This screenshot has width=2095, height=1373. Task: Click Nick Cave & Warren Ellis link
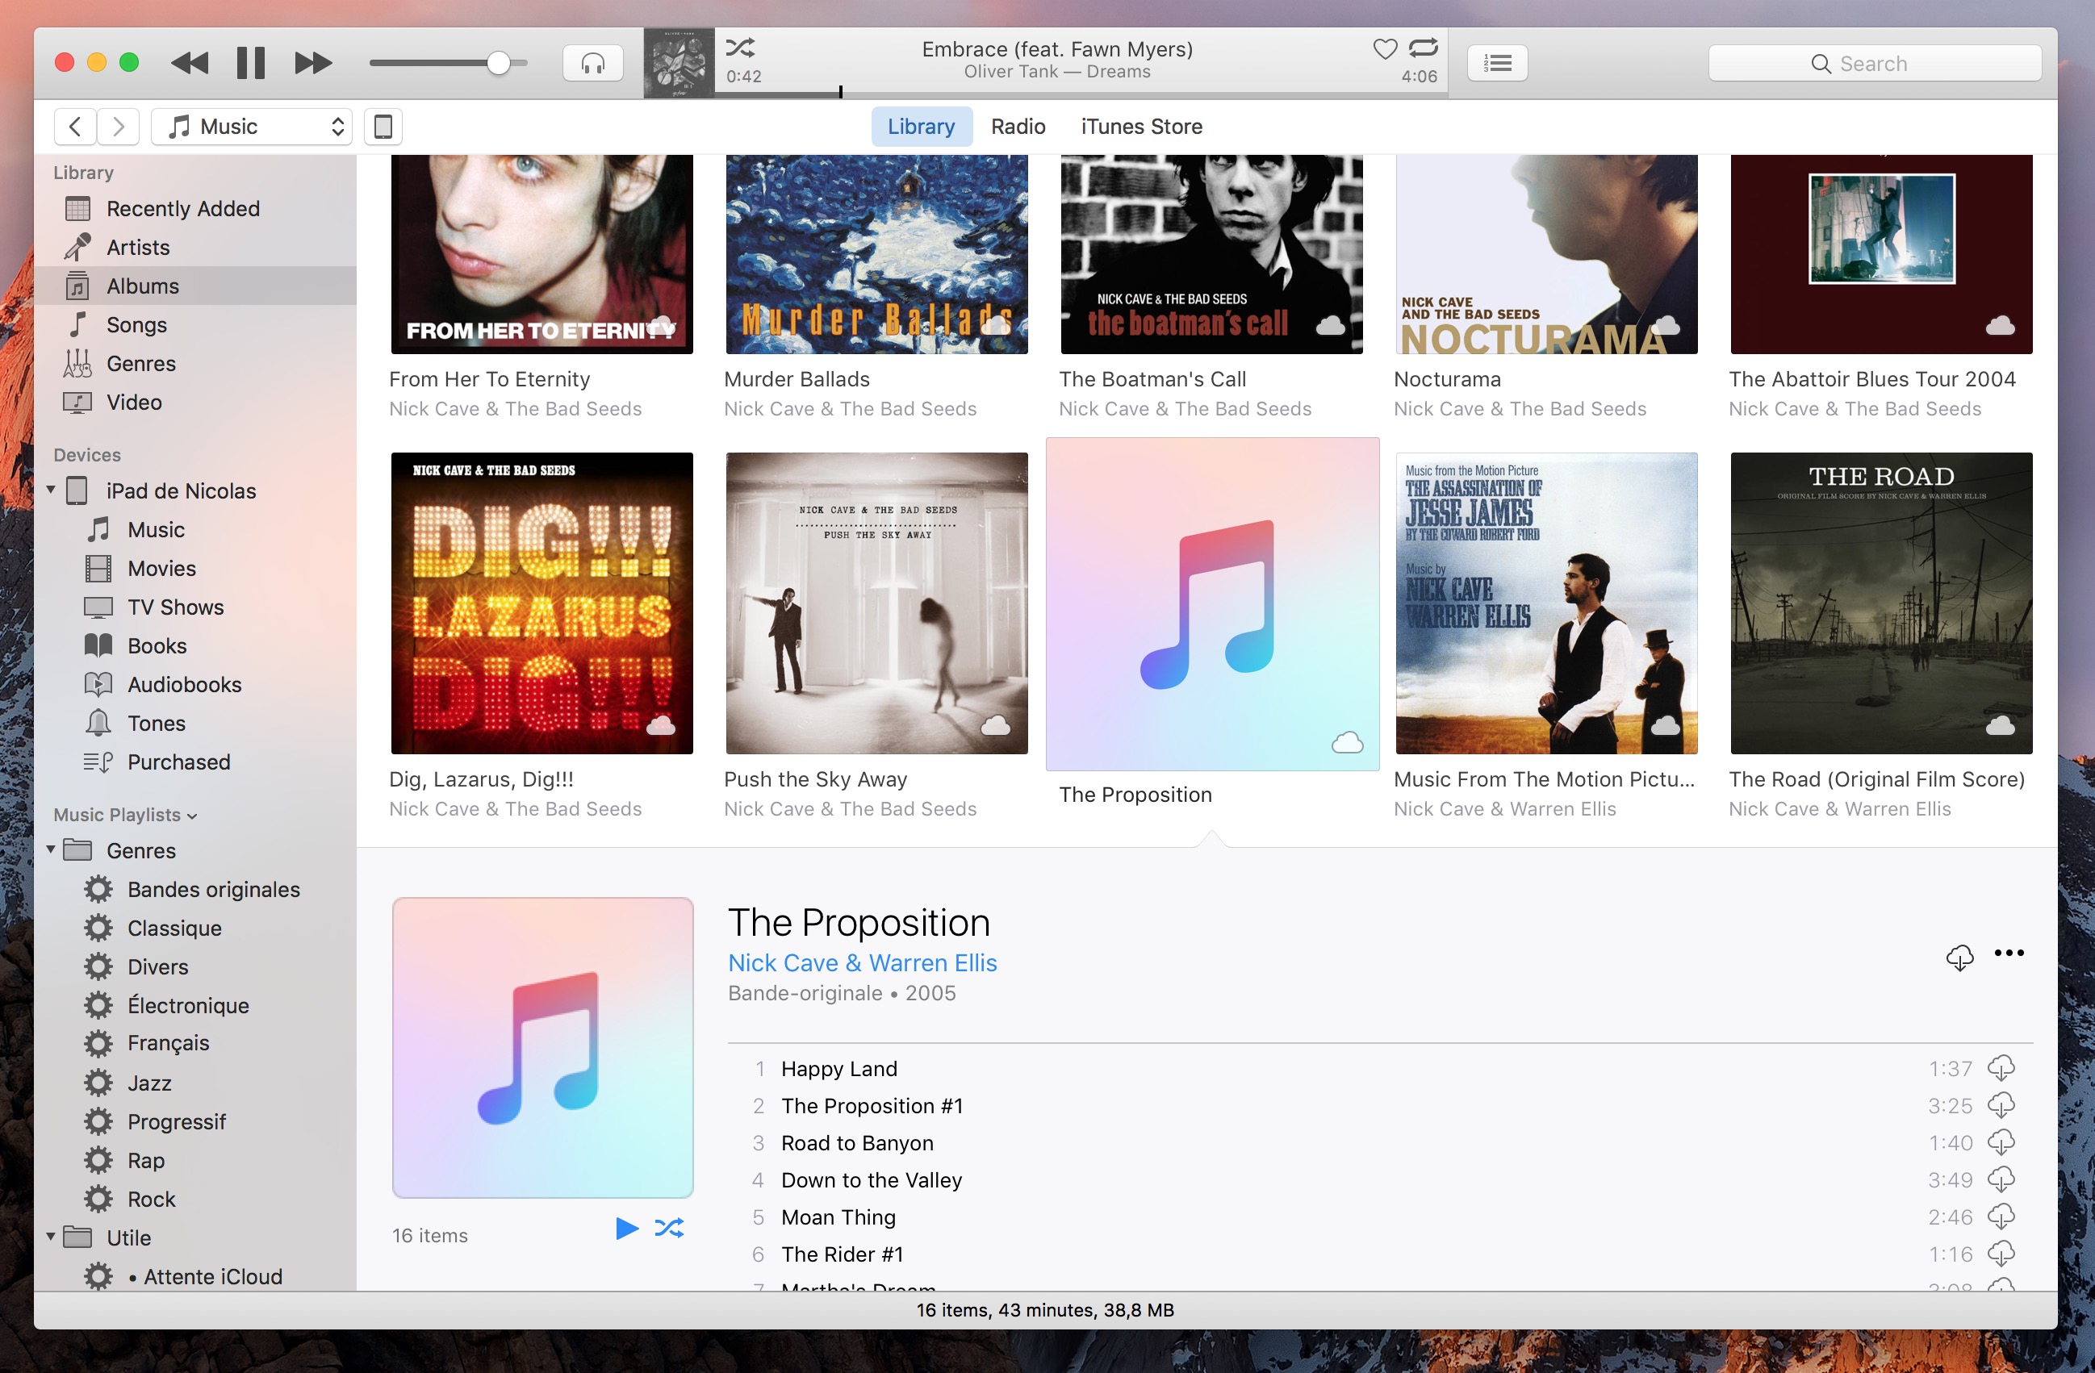861,962
